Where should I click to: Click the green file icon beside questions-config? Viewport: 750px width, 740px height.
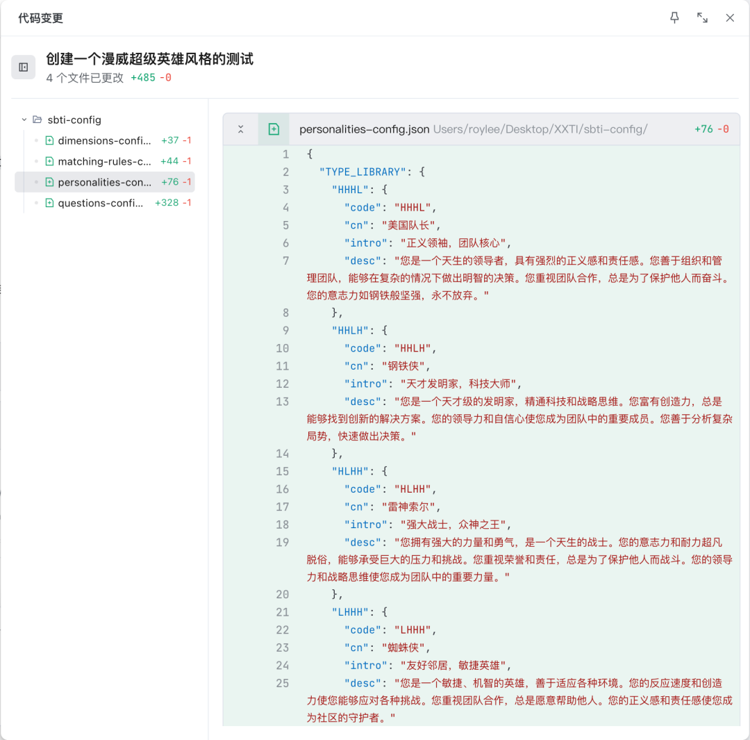click(x=48, y=203)
